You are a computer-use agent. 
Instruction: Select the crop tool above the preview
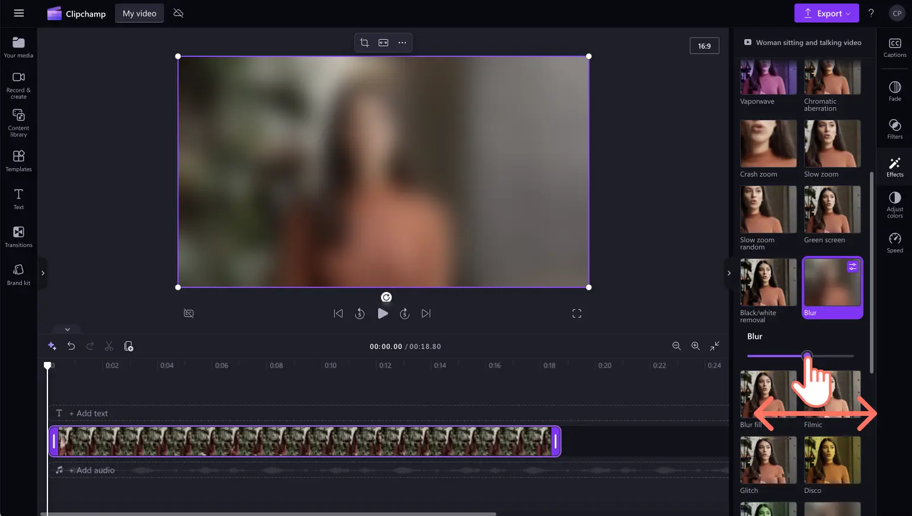(x=364, y=43)
